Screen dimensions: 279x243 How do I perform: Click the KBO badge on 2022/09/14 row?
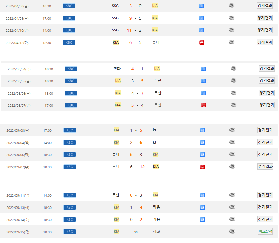(70, 220)
